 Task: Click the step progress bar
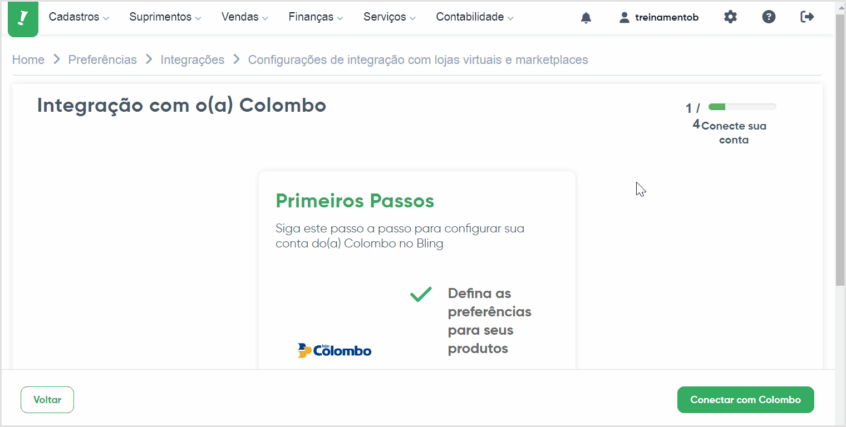pyautogui.click(x=742, y=107)
